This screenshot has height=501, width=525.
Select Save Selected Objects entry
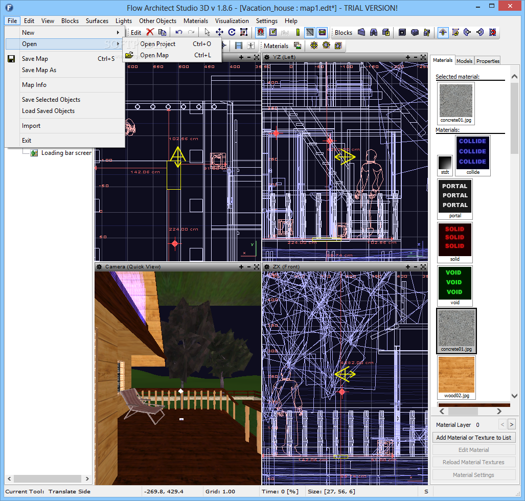64,100
